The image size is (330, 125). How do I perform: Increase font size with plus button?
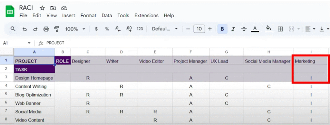(x=210, y=29)
